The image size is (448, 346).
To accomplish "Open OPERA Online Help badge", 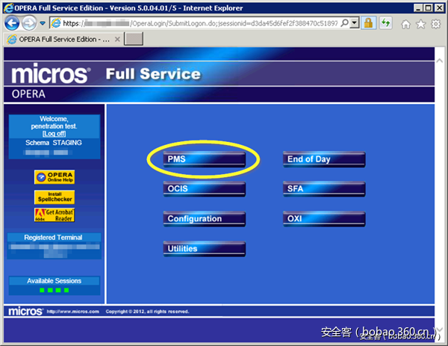I will pyautogui.click(x=55, y=177).
